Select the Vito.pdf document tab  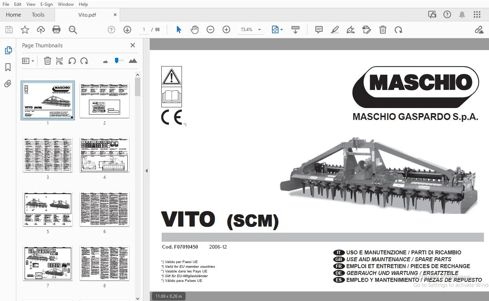(x=87, y=15)
